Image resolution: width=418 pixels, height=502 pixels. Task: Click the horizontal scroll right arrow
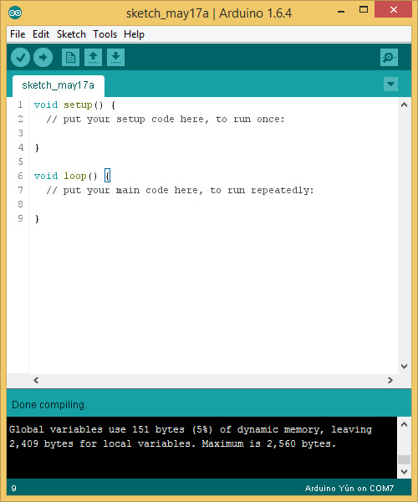(390, 380)
